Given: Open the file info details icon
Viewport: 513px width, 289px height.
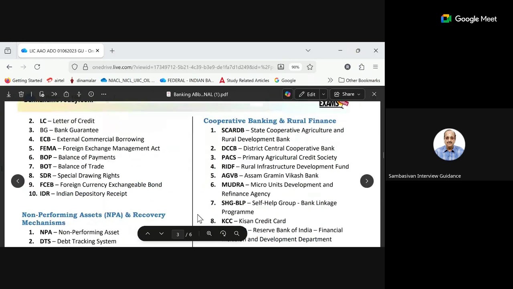Looking at the screenshot, I should click(x=91, y=94).
